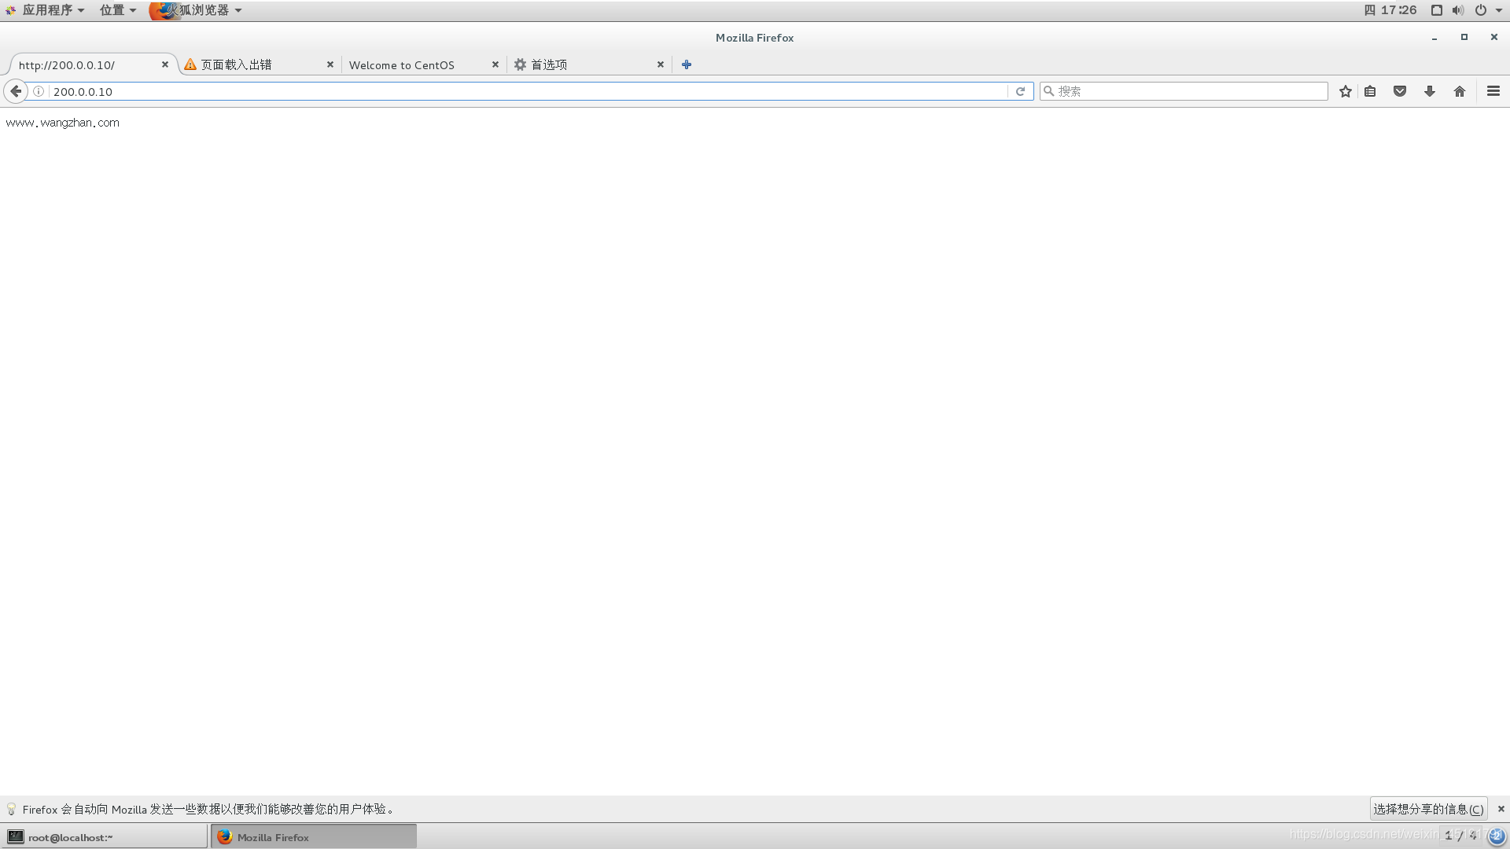The height and width of the screenshot is (849, 1510).
Task: Open the accessibility icon in top panel
Action: click(1437, 10)
